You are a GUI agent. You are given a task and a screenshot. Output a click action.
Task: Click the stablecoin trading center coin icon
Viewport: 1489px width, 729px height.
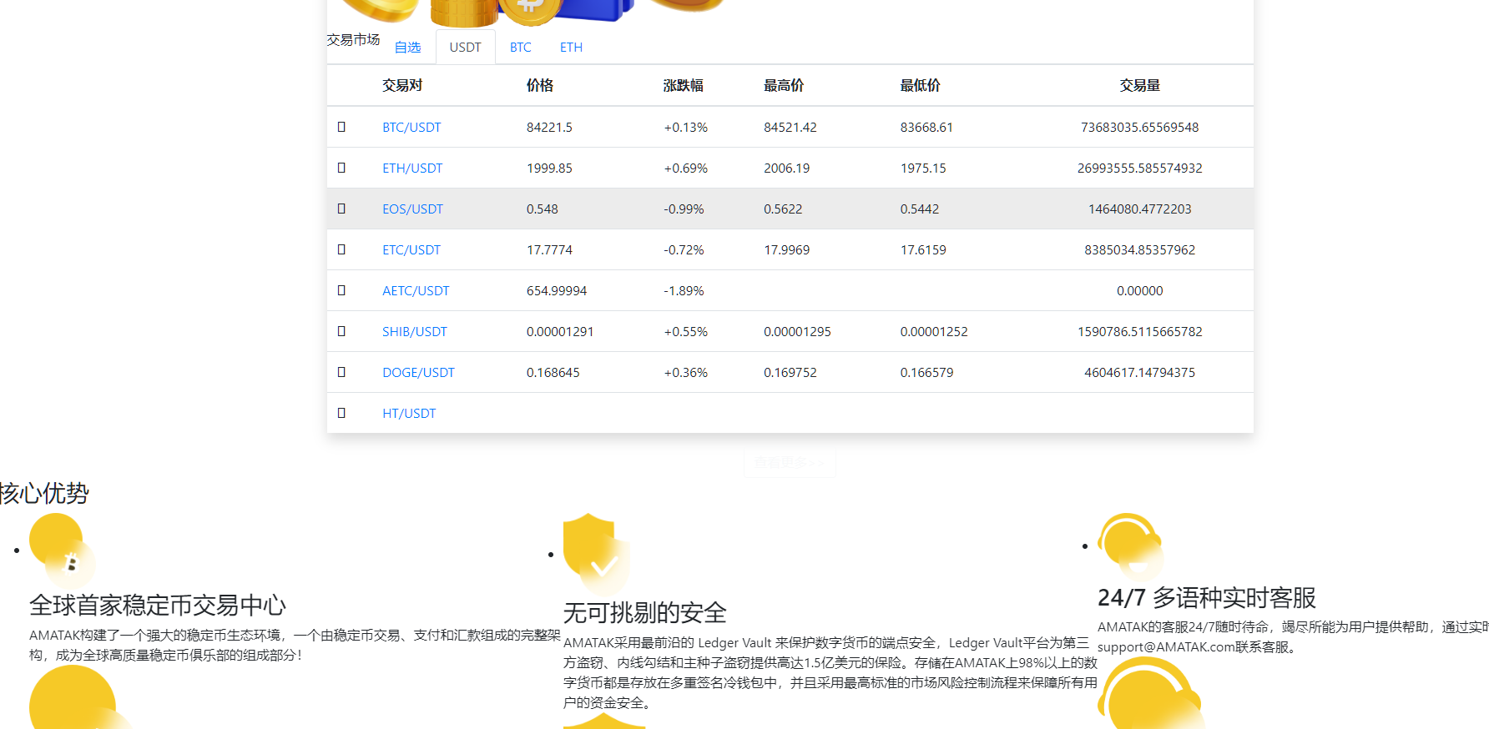tap(62, 548)
